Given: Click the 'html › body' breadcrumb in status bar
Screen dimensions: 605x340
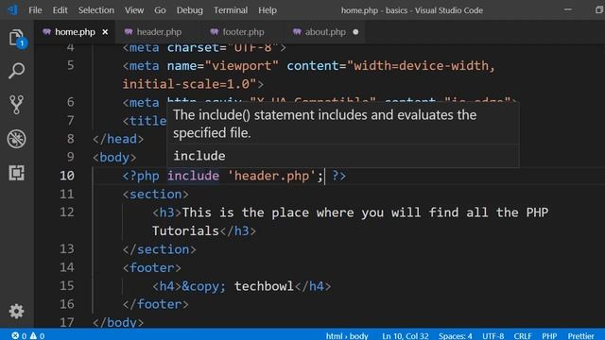Looking at the screenshot, I should (347, 336).
